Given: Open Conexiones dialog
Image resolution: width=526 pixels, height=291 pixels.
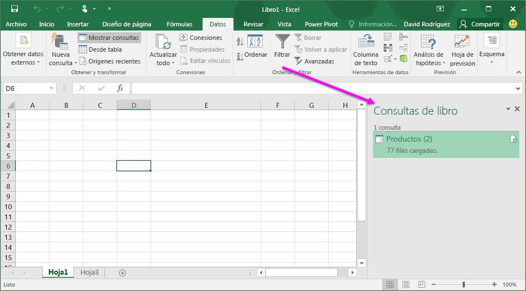Looking at the screenshot, I should click(201, 38).
